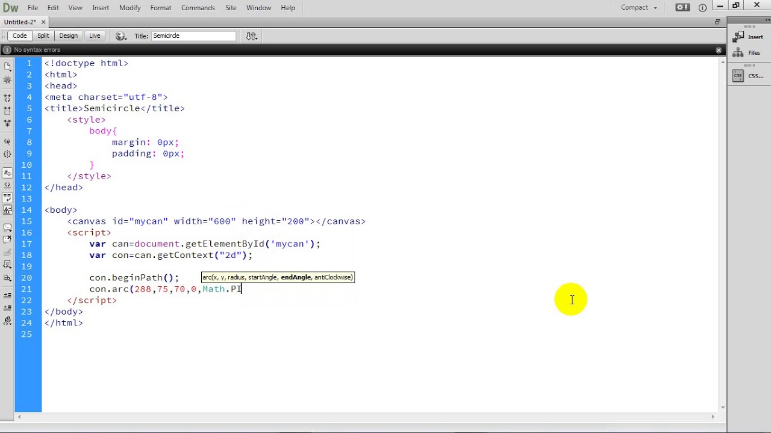Image resolution: width=771 pixels, height=433 pixels.
Task: Click the horizontal scrollbar left arrow
Action: tap(19, 417)
